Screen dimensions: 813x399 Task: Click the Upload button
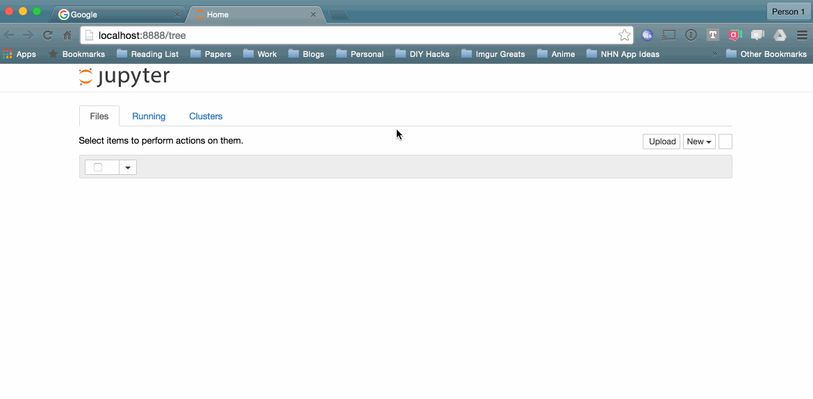pyautogui.click(x=662, y=142)
